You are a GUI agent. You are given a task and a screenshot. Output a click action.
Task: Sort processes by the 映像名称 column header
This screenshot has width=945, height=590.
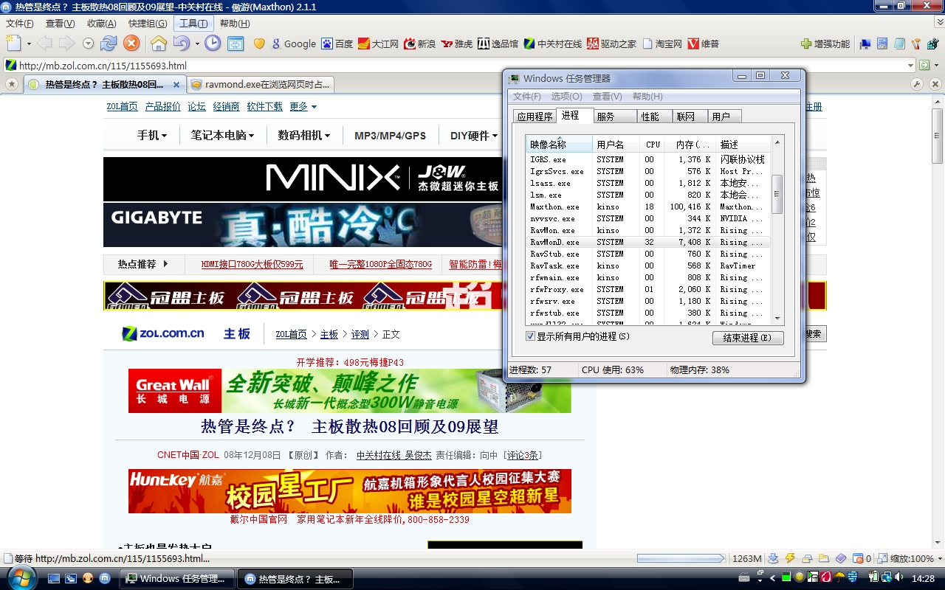[560, 145]
